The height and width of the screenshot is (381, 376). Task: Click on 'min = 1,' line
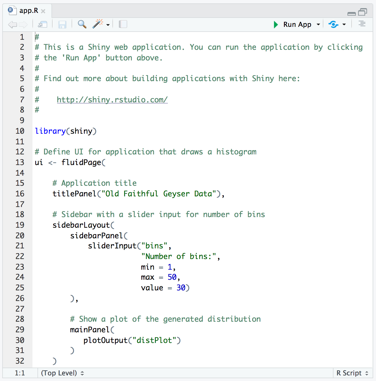(158, 267)
